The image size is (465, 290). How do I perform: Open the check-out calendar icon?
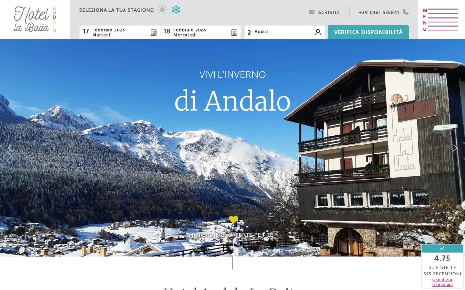(234, 32)
